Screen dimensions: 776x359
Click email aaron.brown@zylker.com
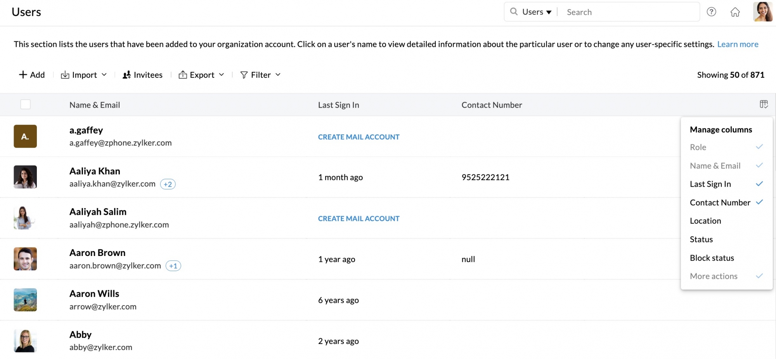(x=115, y=266)
